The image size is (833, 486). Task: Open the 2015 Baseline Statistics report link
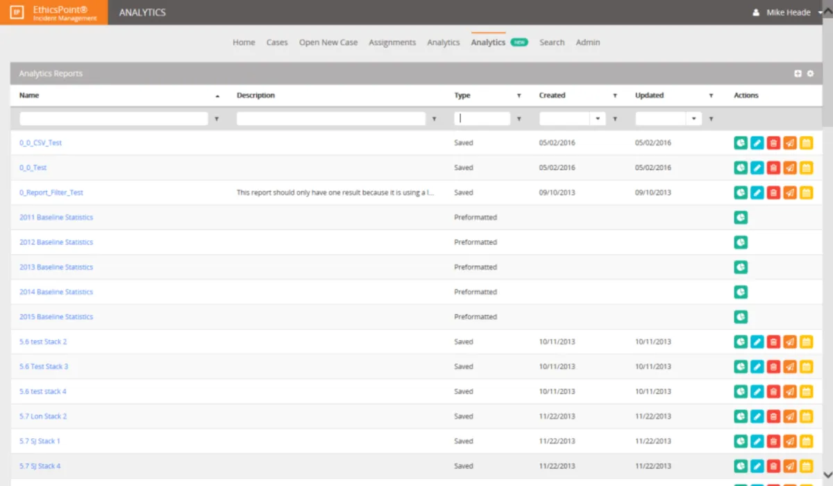point(56,317)
